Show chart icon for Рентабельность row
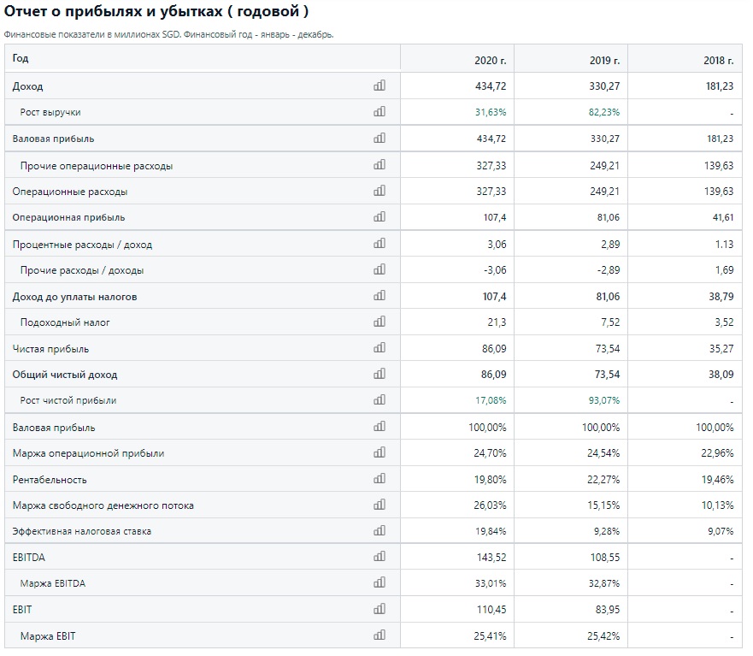Viewport: 753px width, 656px height. click(379, 479)
